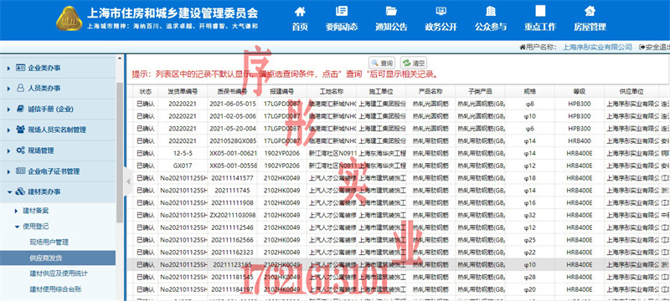Click the 状态 column header
This screenshot has width=670, height=301.
coord(146,91)
